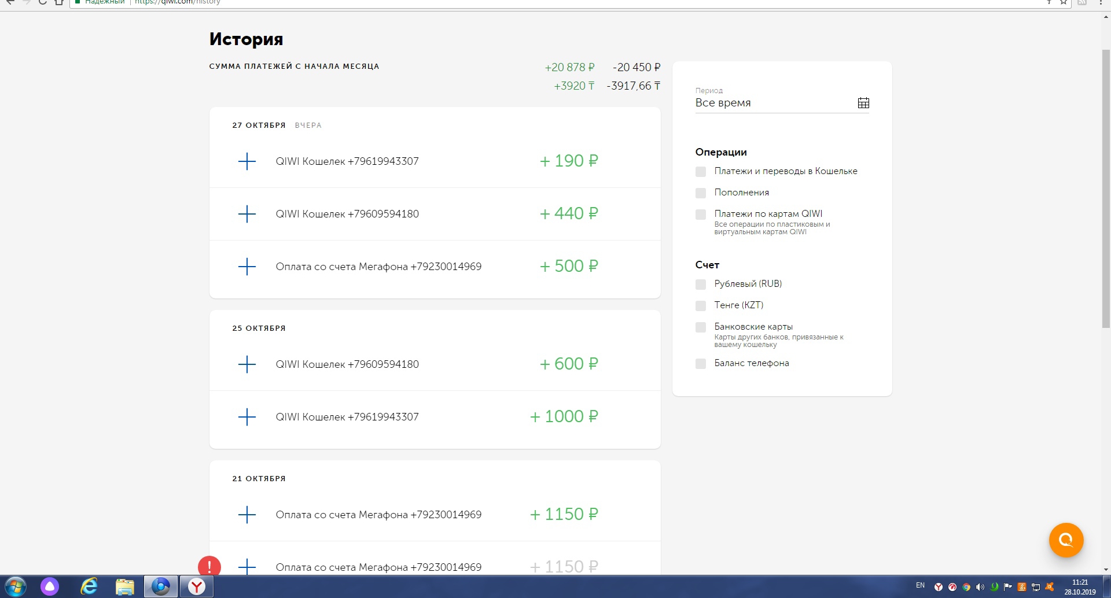Launch Internet Explorer from the taskbar
This screenshot has width=1111, height=598.
[x=89, y=586]
